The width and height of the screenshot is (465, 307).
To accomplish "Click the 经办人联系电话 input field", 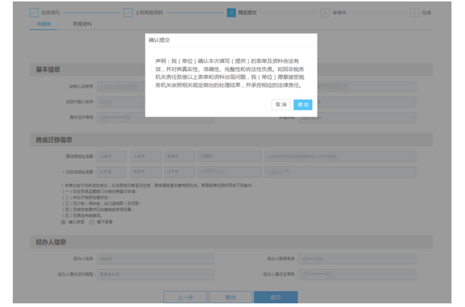I will pos(357,259).
